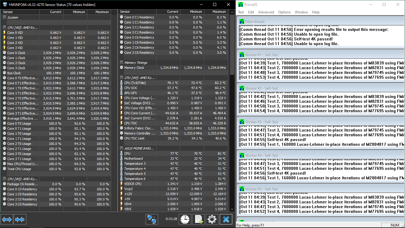Click the thermometer icon beside CPU SOC
Screen dimensions: 405x228
pos(121,88)
